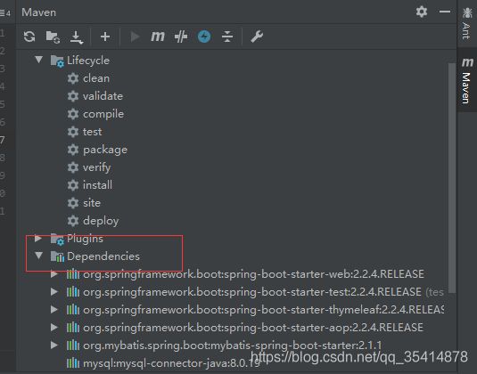Select the clean lifecycle goal

(x=96, y=78)
